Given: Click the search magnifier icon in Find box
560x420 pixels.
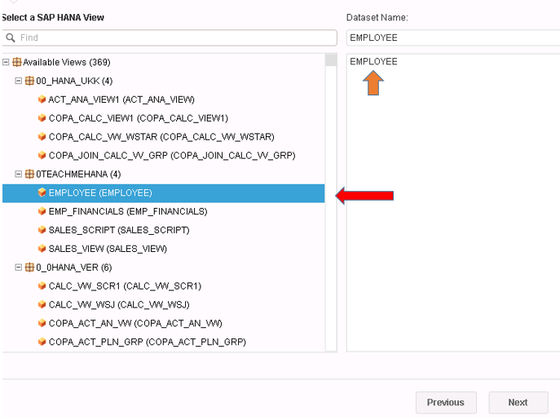Looking at the screenshot, I should click(x=11, y=38).
